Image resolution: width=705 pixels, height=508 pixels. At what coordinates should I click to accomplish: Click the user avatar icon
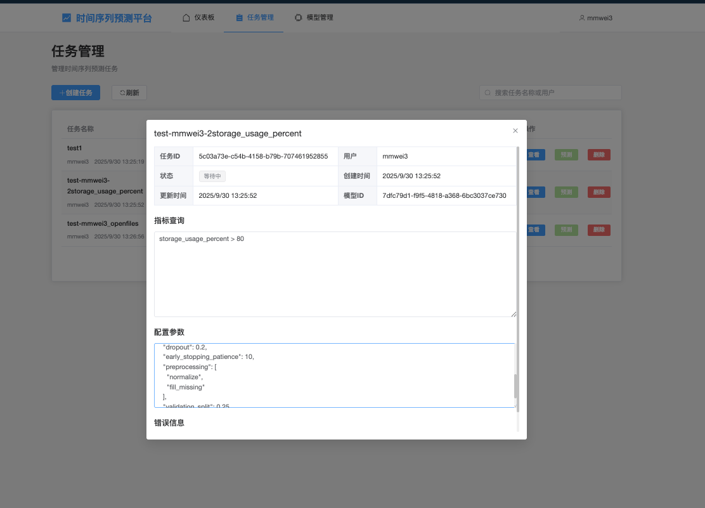pyautogui.click(x=582, y=18)
